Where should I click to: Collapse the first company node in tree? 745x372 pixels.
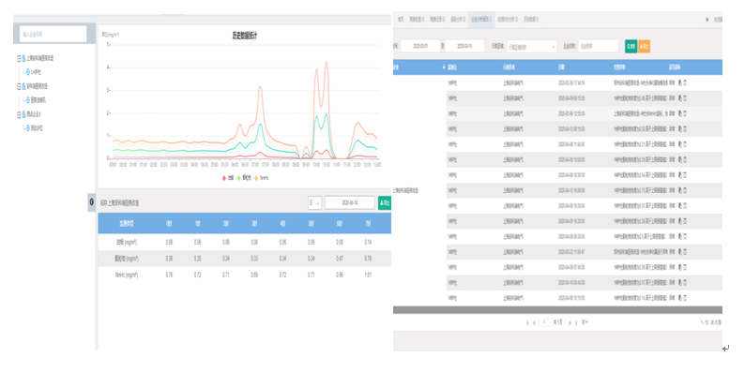tap(19, 58)
